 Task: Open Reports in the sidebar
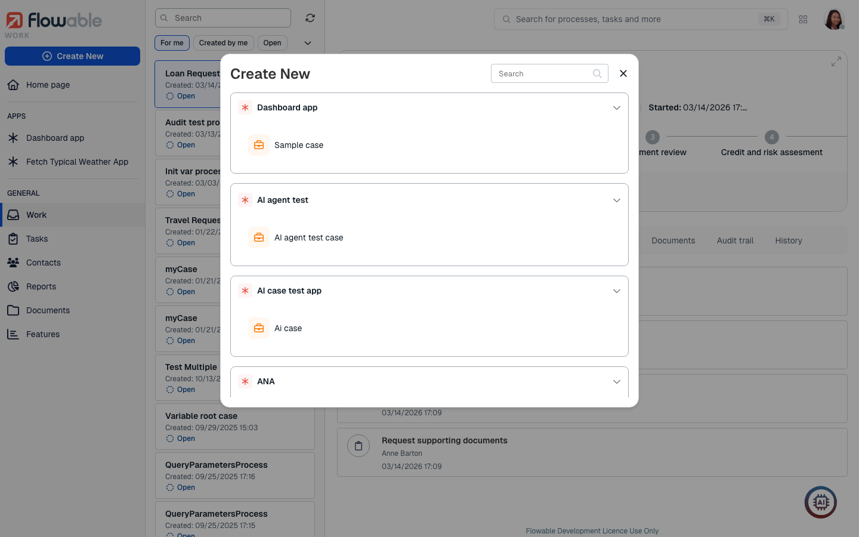(x=41, y=286)
